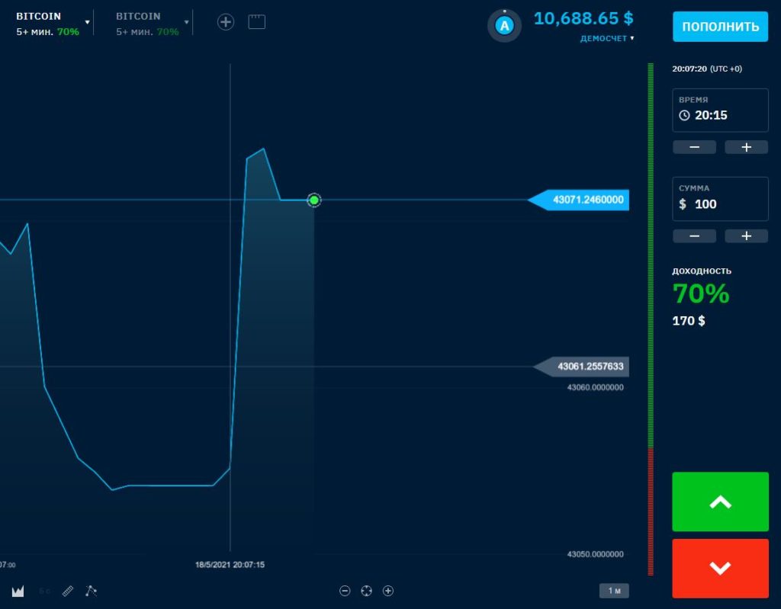This screenshot has width=781, height=609.
Task: Click the current price label 43071.2460000
Action: (x=578, y=200)
